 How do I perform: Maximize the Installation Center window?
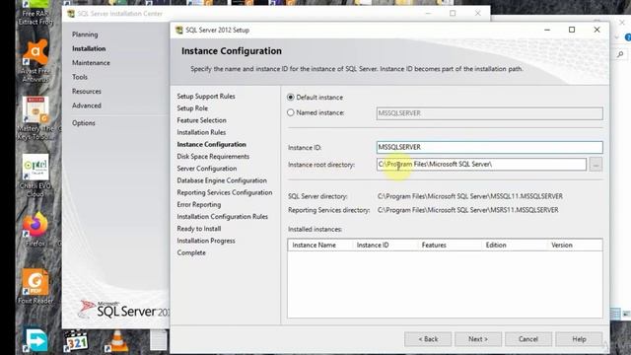pos(453,13)
